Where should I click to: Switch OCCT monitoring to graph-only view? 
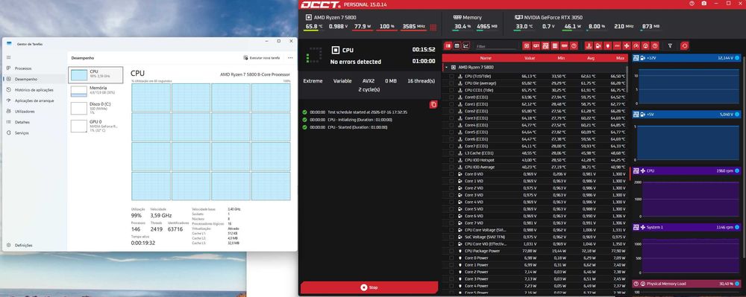(466, 45)
